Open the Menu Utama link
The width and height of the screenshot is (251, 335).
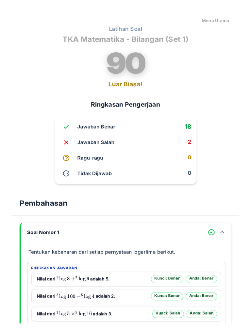(215, 21)
